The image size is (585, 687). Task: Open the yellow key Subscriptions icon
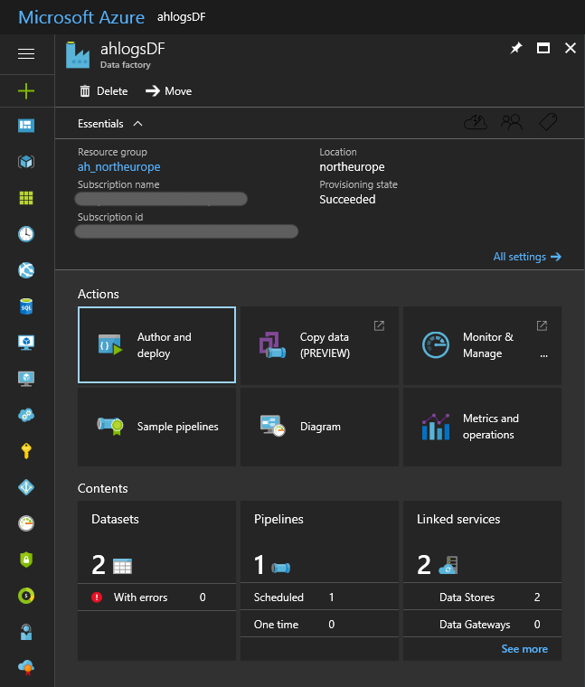26,451
